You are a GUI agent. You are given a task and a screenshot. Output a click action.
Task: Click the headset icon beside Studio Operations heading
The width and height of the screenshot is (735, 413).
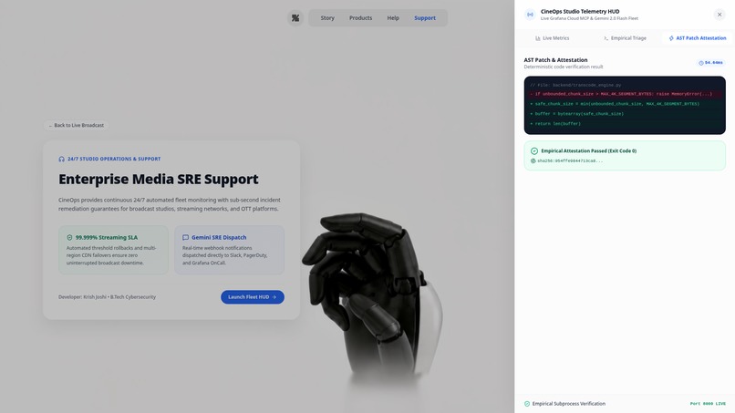coord(61,159)
